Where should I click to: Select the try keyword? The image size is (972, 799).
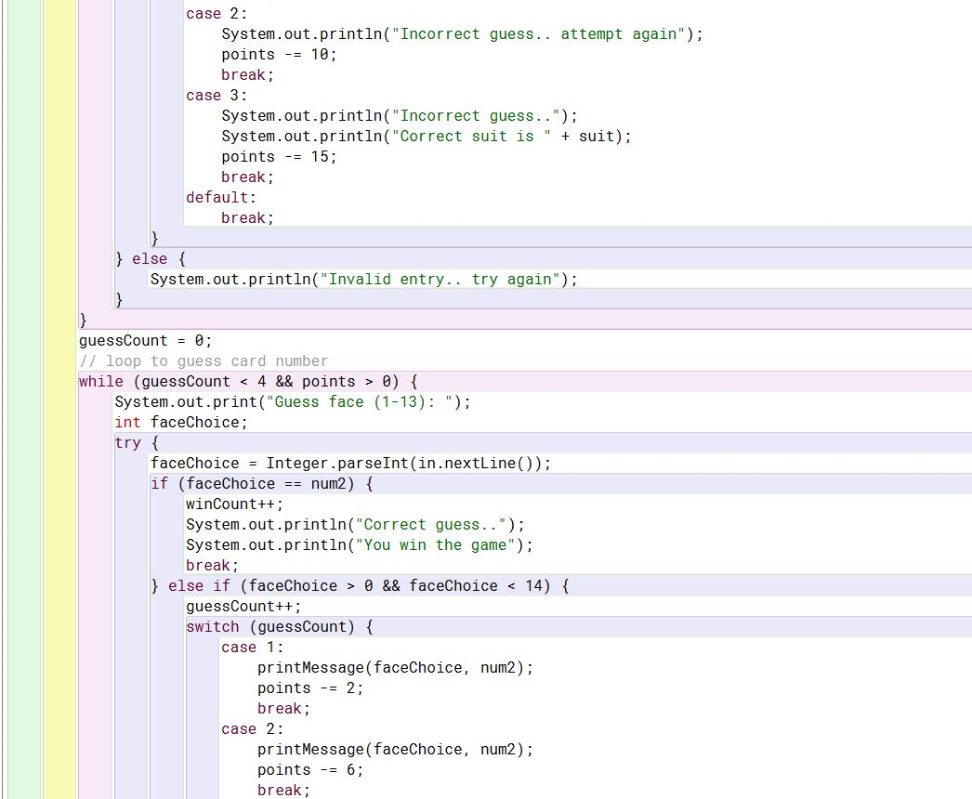(x=127, y=442)
